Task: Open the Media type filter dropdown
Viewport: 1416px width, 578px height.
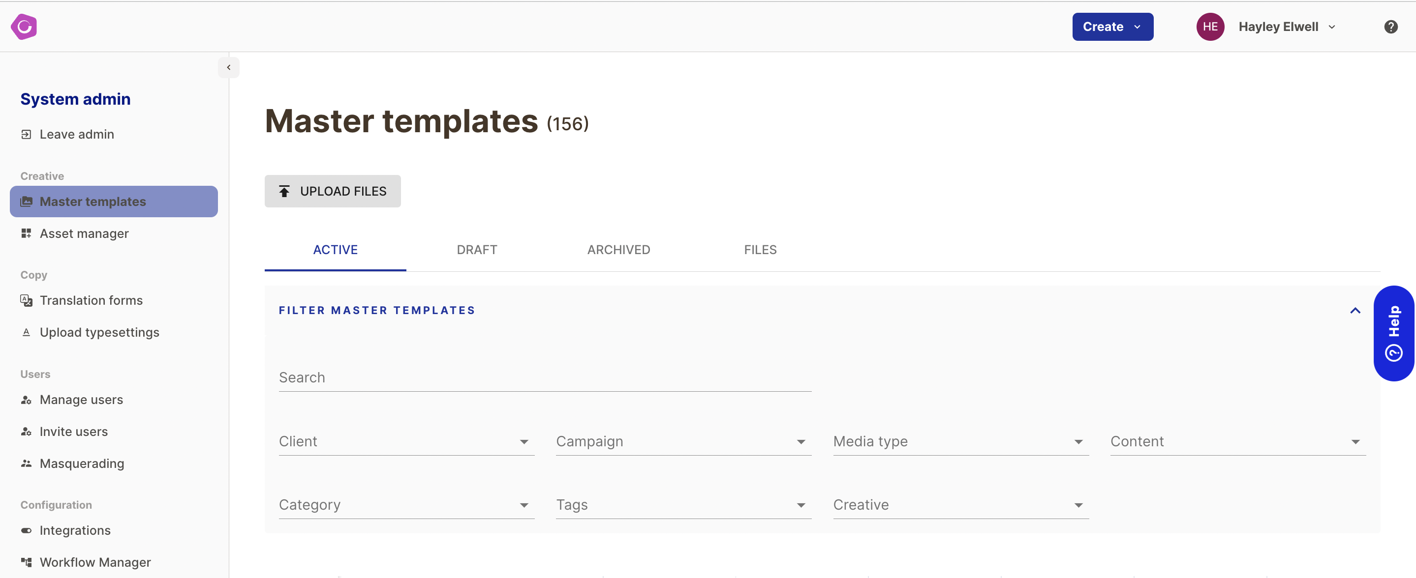Action: click(x=960, y=441)
